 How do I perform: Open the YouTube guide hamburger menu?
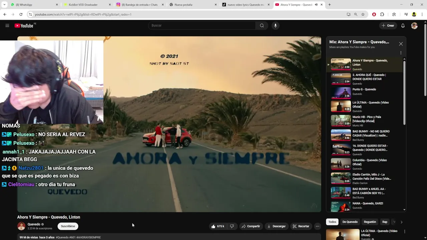7,25
